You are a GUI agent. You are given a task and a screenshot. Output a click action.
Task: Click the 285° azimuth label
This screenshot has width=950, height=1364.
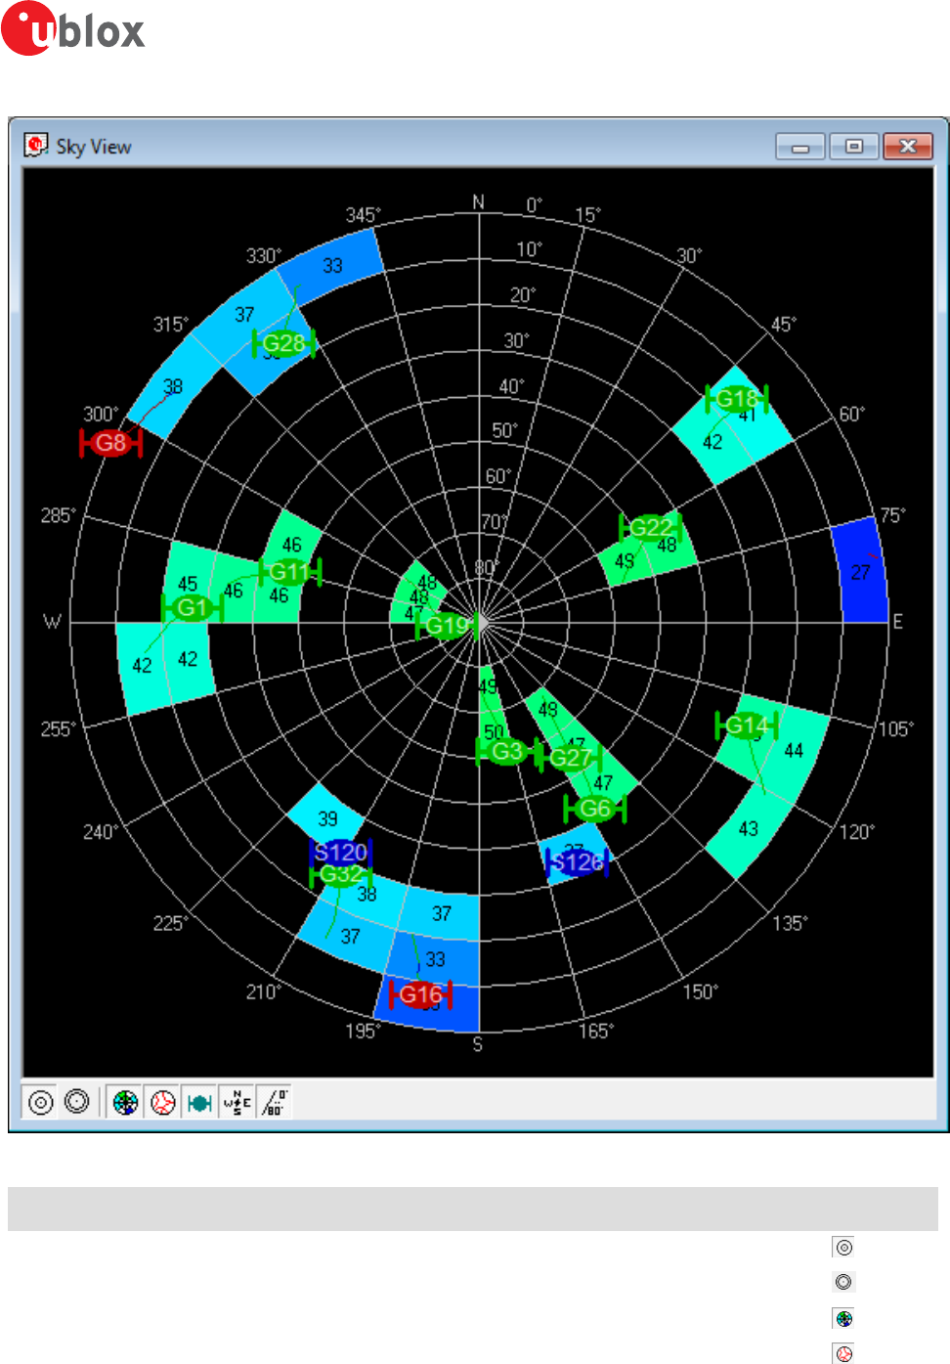click(x=58, y=515)
